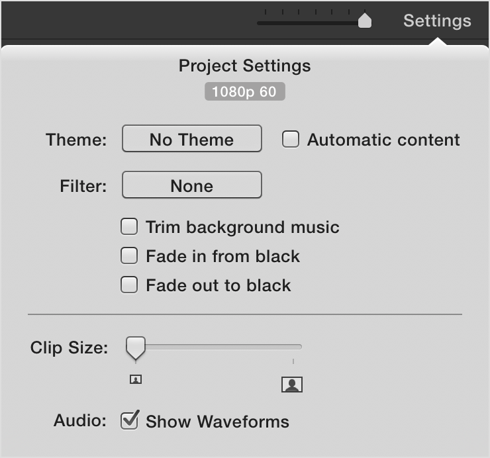Image resolution: width=490 pixels, height=458 pixels.
Task: Click the Settings menu button
Action: click(437, 21)
